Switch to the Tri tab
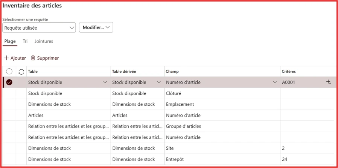The width and height of the screenshot is (338, 168). pyautogui.click(x=25, y=41)
